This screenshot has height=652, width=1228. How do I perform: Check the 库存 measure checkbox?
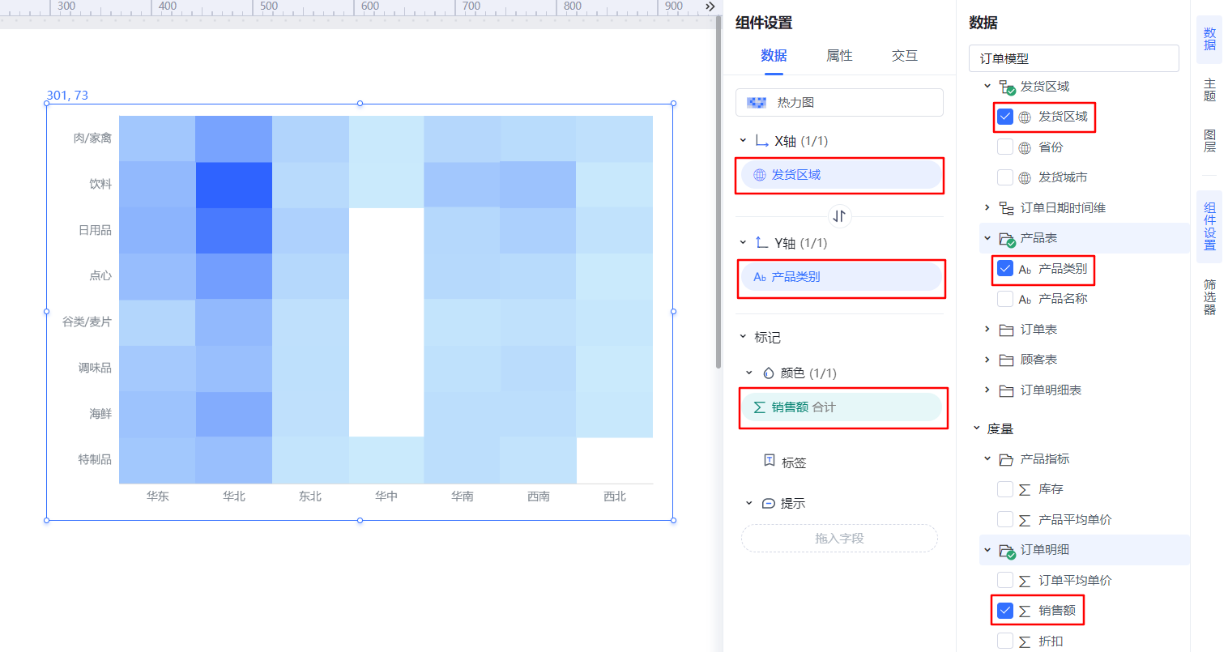pos(1005,489)
